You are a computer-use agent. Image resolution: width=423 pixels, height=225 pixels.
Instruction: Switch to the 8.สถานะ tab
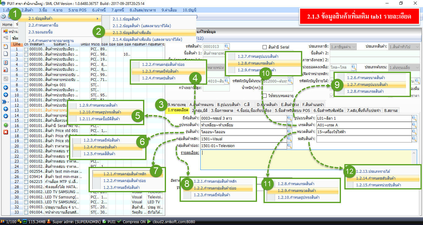pyautogui.click(x=390, y=110)
